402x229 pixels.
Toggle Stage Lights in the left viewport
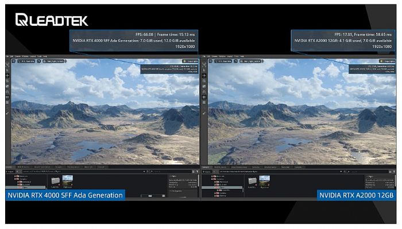(190, 61)
